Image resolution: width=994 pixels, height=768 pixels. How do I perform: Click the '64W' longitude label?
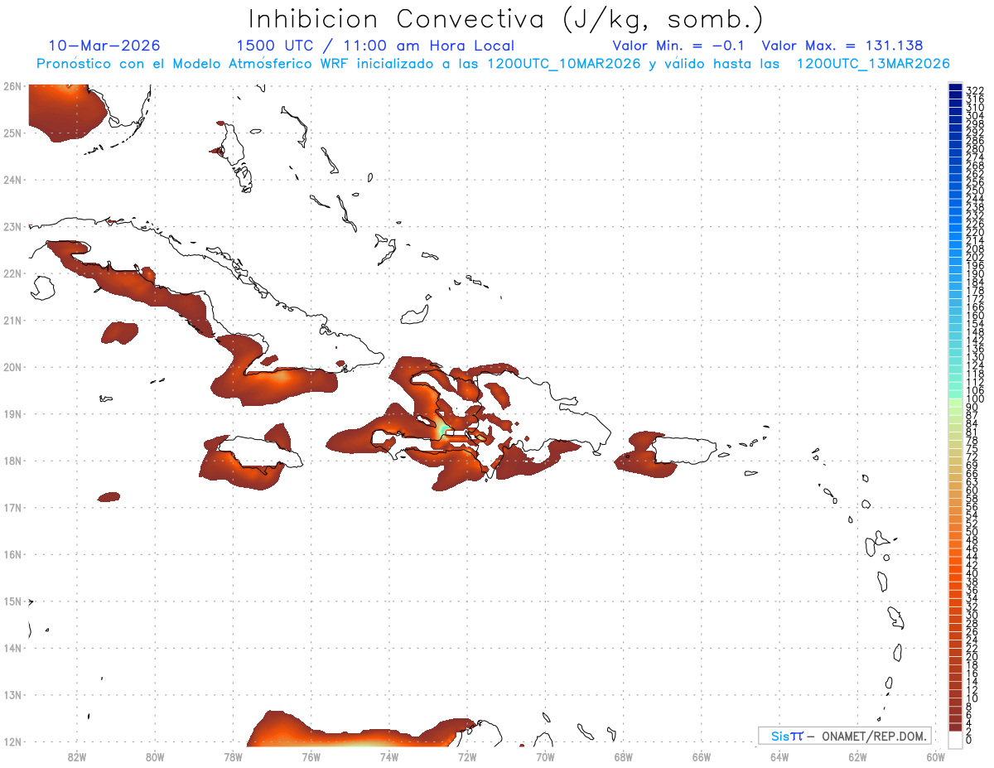tap(779, 756)
